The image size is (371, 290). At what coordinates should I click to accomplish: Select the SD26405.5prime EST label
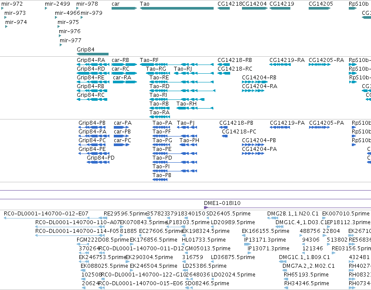pyautogui.click(x=228, y=214)
